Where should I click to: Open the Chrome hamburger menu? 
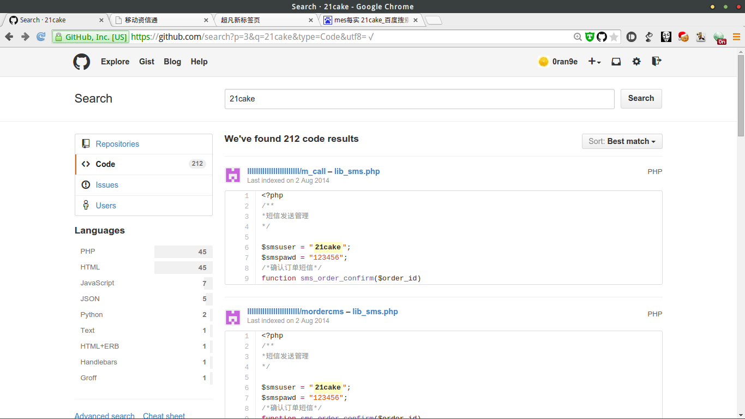coord(736,37)
